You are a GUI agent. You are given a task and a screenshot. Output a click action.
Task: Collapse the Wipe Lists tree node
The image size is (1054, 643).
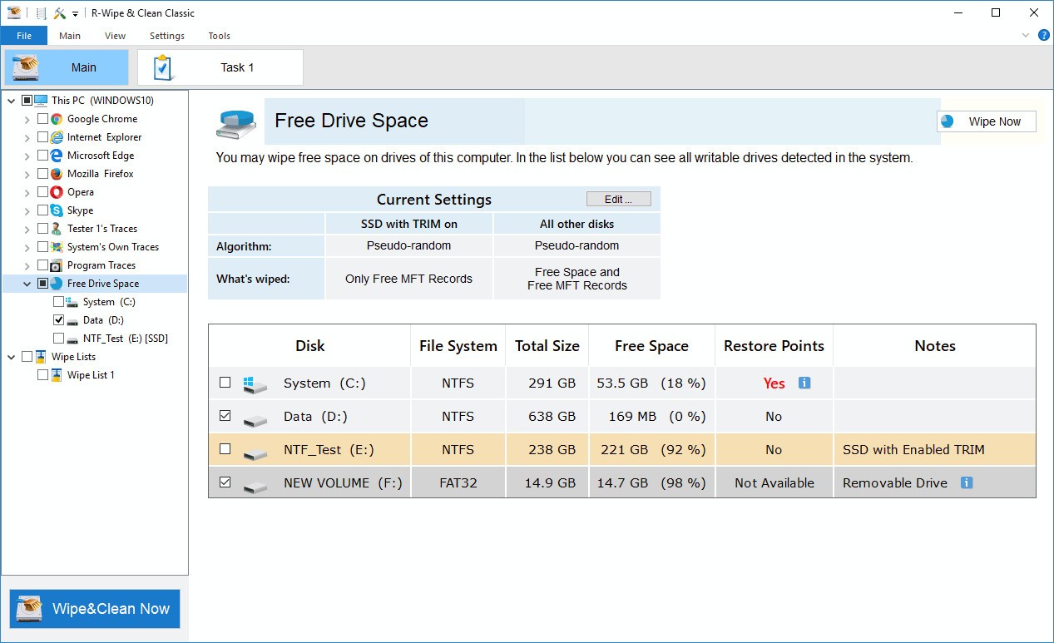coord(12,357)
